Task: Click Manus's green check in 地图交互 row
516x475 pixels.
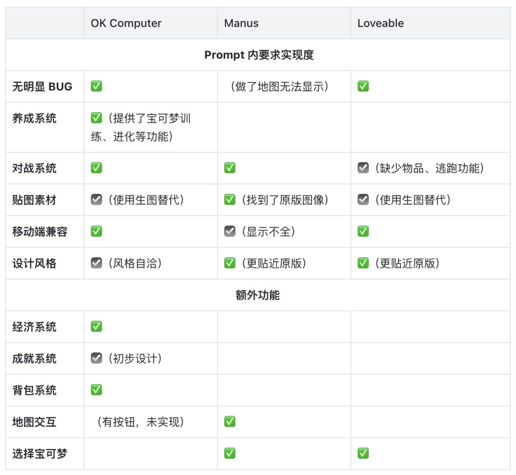Action: coord(230,422)
